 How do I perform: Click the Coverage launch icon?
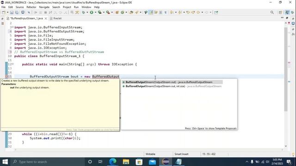click(99, 12)
